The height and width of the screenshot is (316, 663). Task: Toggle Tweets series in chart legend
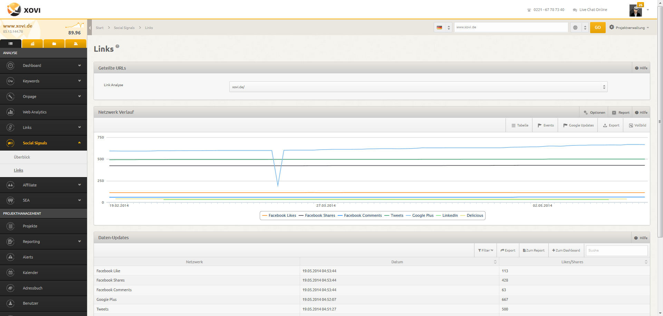[394, 215]
